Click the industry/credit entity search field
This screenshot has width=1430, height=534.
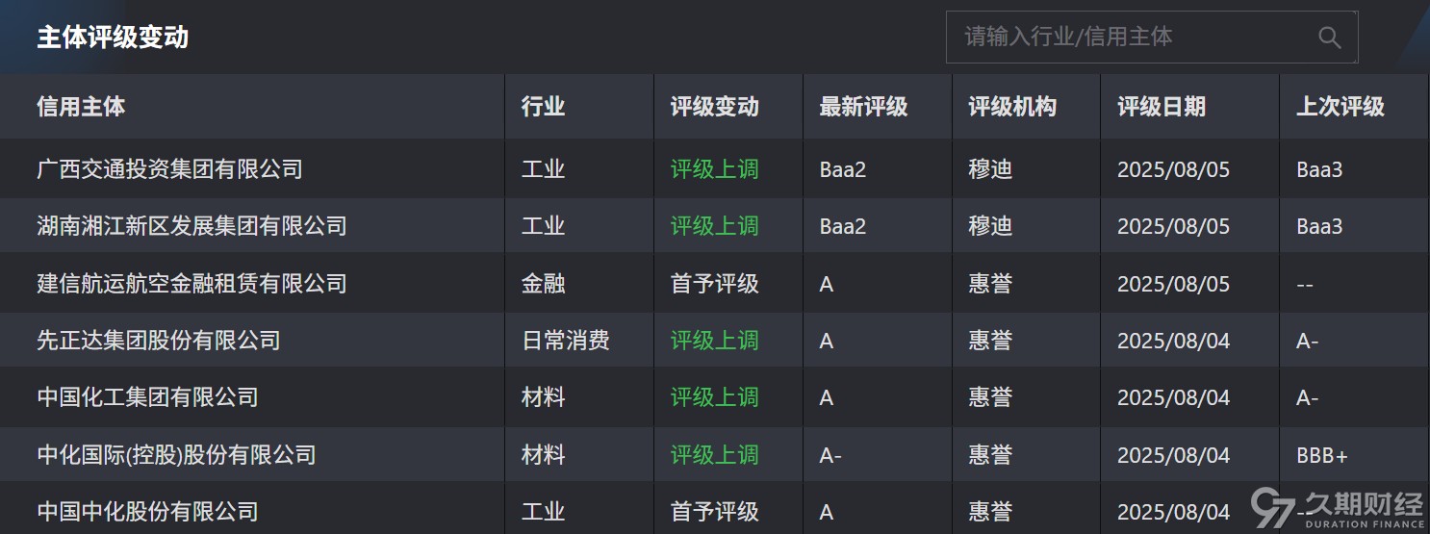(1126, 38)
